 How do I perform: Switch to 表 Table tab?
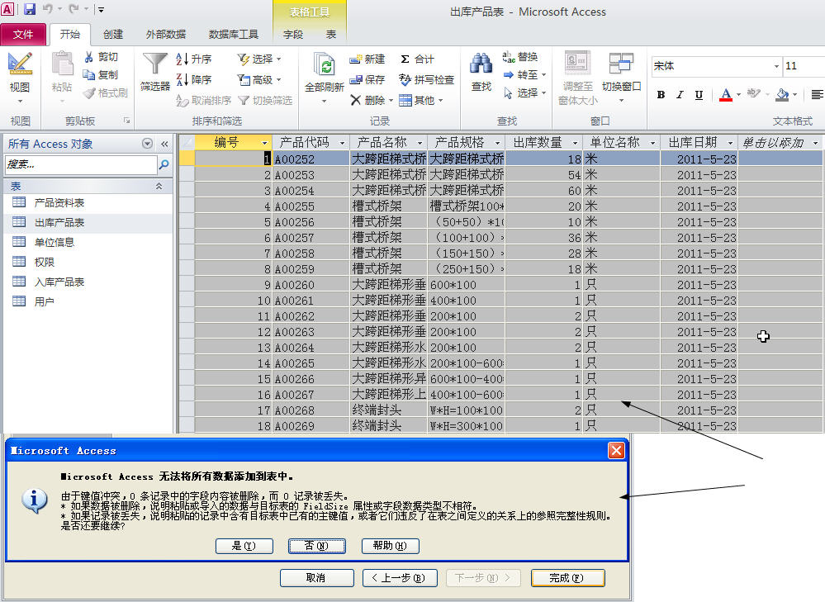tap(331, 34)
